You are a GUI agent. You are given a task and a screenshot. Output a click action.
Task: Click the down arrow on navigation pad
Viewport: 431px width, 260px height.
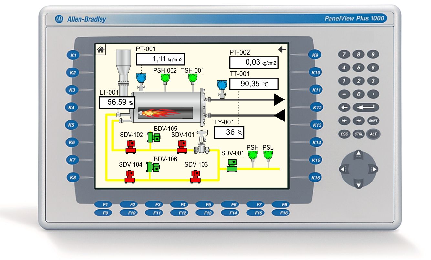click(x=358, y=184)
